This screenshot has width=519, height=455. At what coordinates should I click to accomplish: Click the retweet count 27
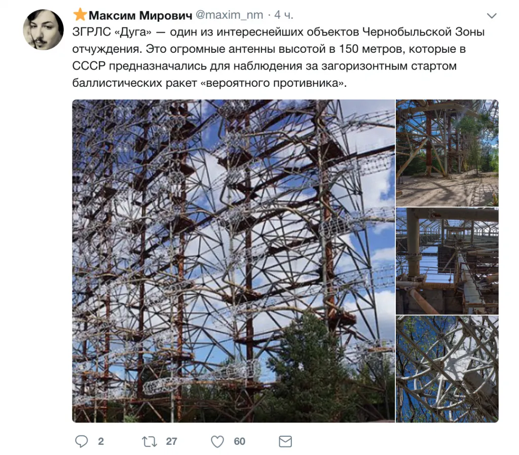tap(171, 441)
